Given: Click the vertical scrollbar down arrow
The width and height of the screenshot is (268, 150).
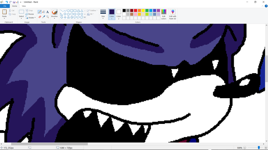Looking at the screenshot, I should click(266, 141).
